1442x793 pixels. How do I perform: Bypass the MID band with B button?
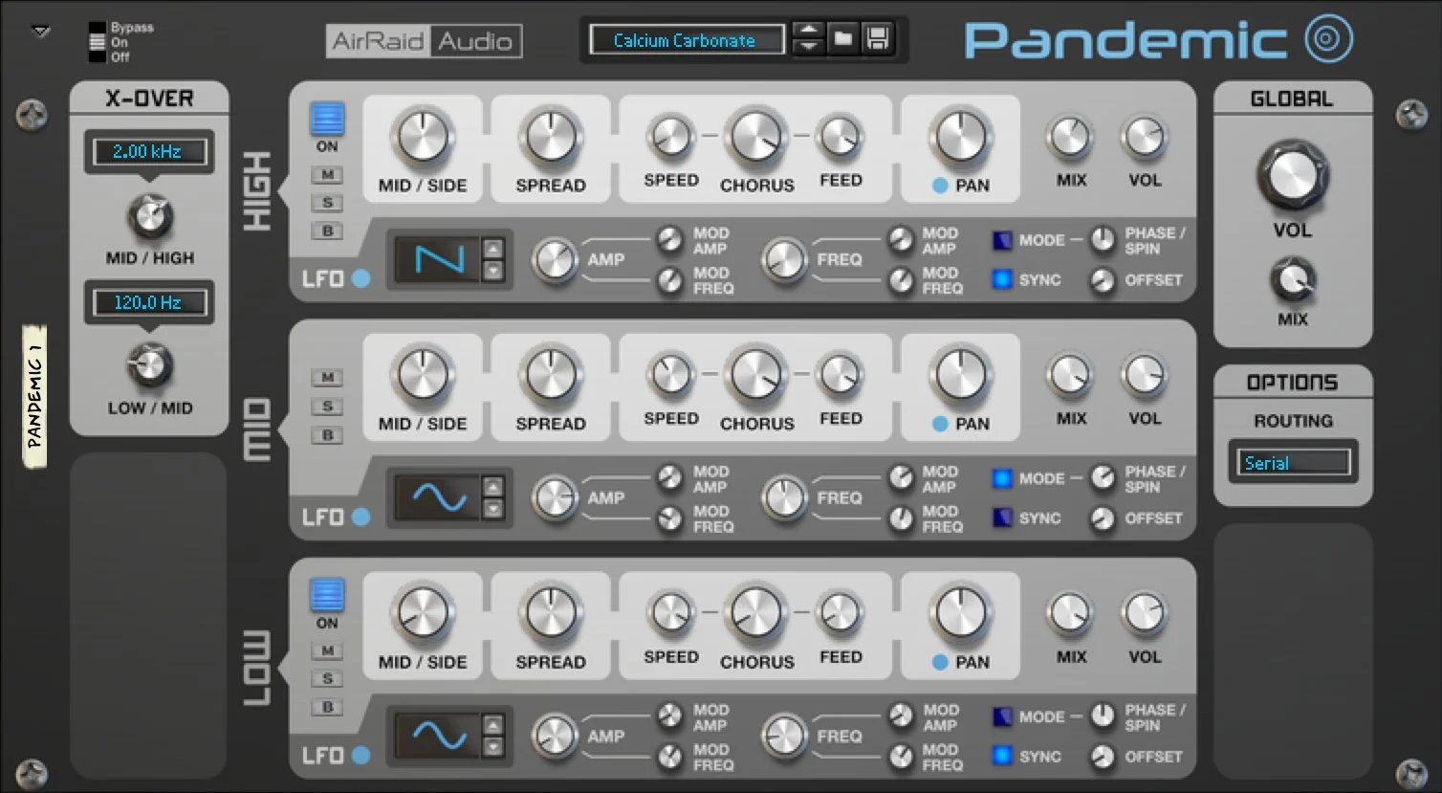[327, 435]
